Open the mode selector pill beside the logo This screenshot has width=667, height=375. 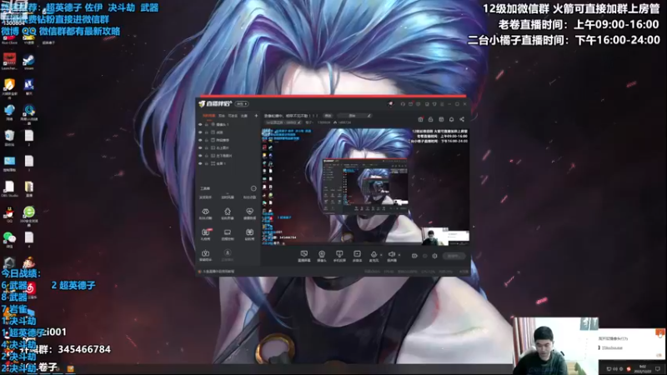pos(242,103)
